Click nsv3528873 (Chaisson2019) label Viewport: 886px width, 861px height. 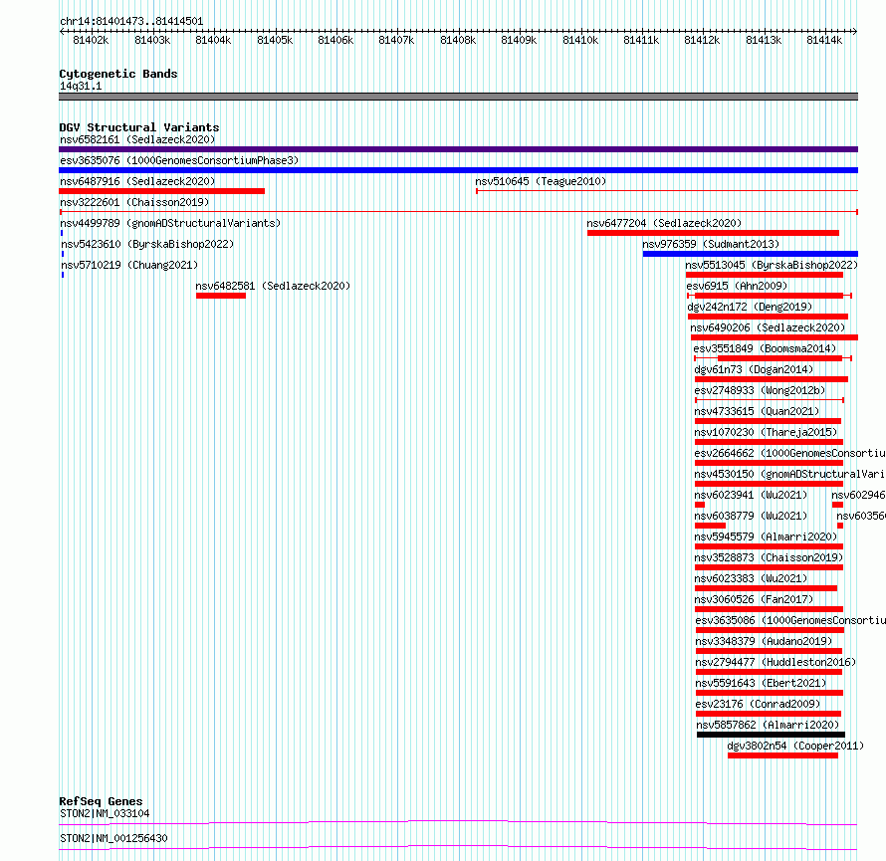[769, 557]
